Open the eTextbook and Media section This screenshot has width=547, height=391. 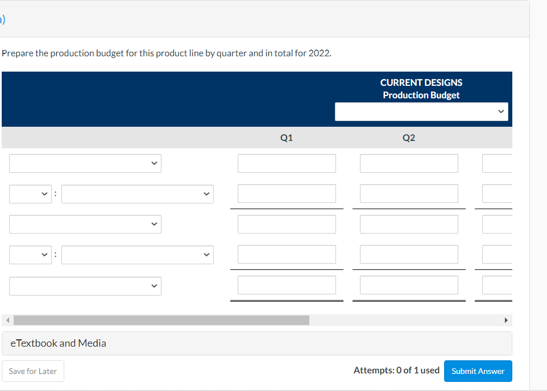[58, 343]
